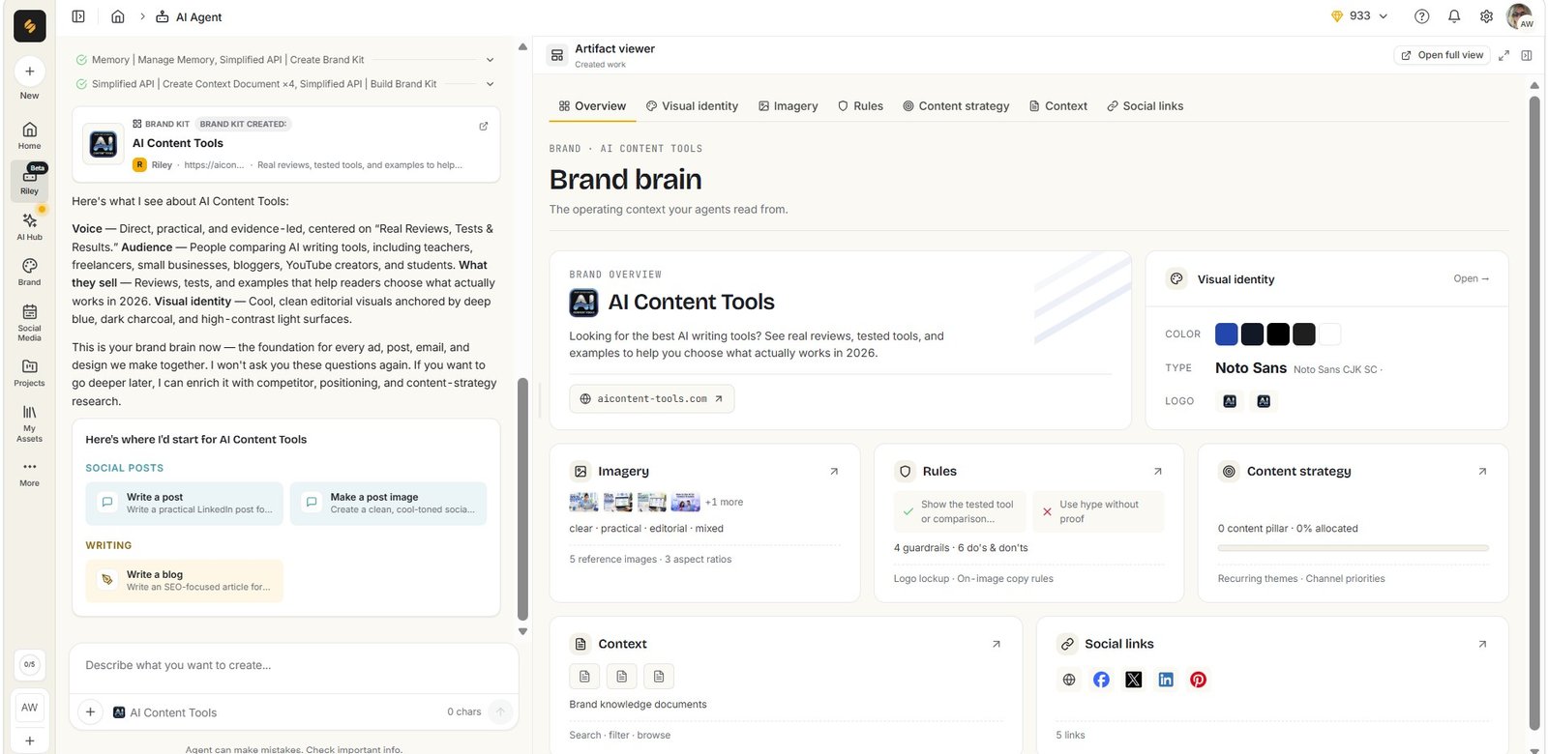Screen dimensions: 1548x754
Task: Select blue brand color swatch
Action: pos(1226,334)
